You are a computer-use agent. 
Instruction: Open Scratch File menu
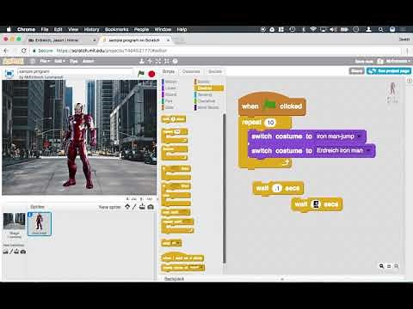45,61
